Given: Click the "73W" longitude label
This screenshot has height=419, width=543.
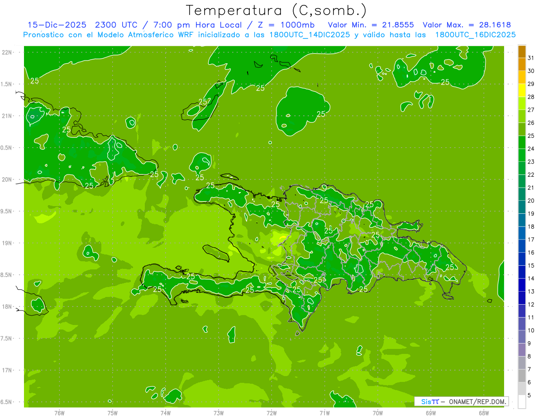Looking at the screenshot, I should pos(219,413).
